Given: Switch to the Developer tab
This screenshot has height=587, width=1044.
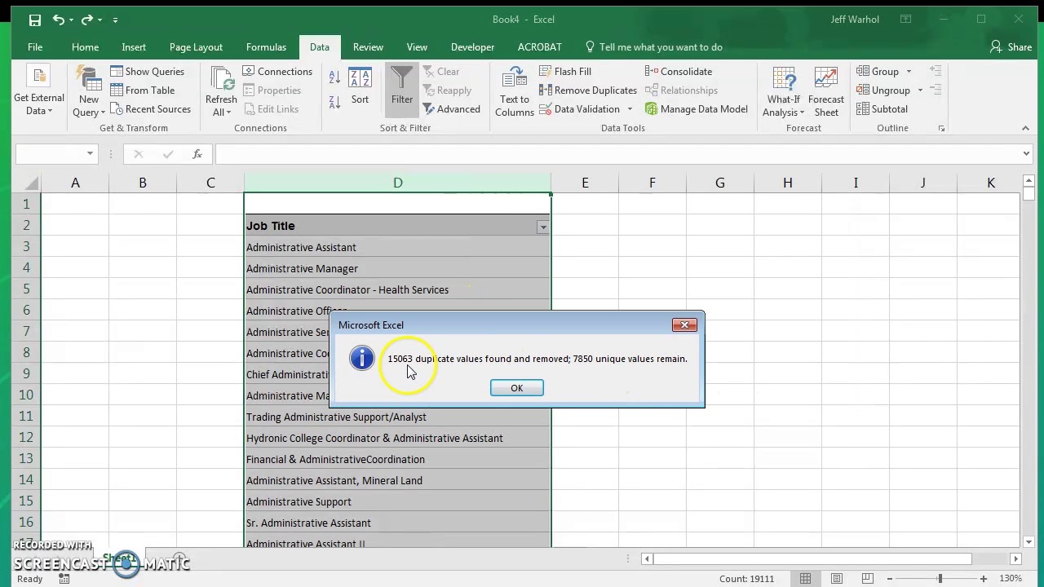Looking at the screenshot, I should coord(472,47).
